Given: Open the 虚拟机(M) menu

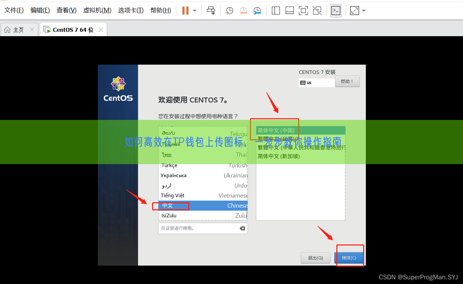Looking at the screenshot, I should click(x=97, y=10).
